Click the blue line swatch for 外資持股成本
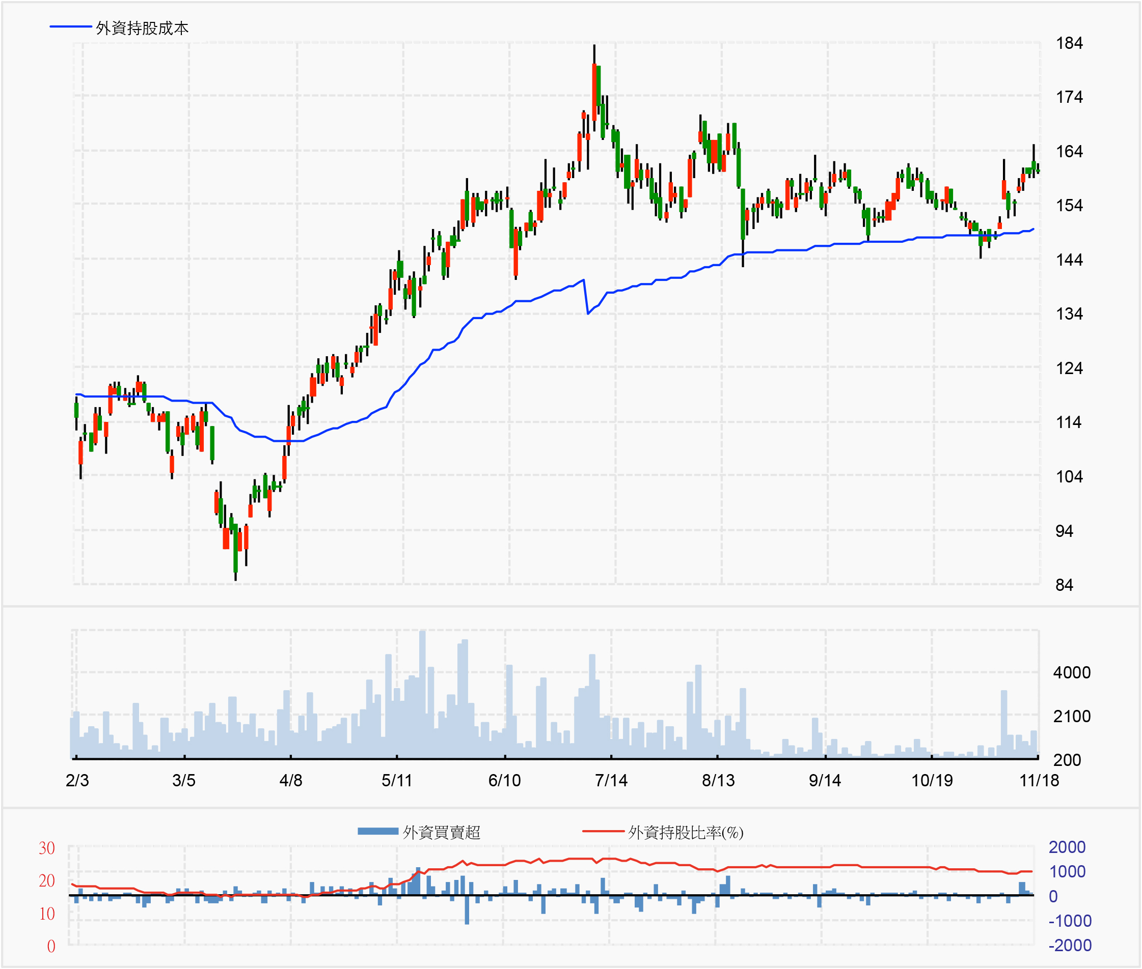Image resolution: width=1142 pixels, height=969 pixels. (x=70, y=26)
